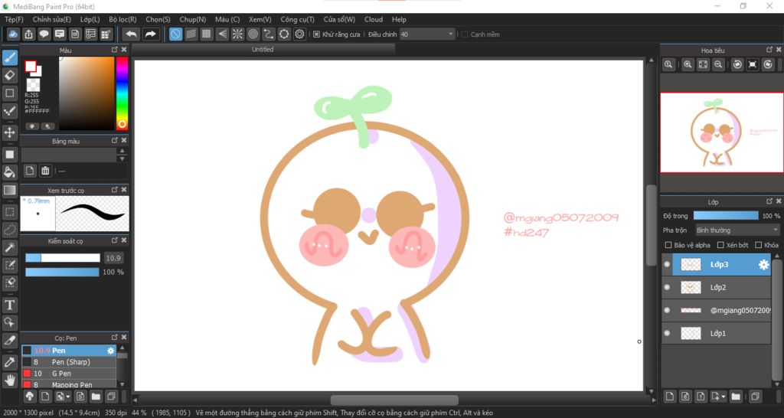Open snap settings gear icon
Image resolution: width=784 pixels, height=418 pixels.
tap(299, 34)
